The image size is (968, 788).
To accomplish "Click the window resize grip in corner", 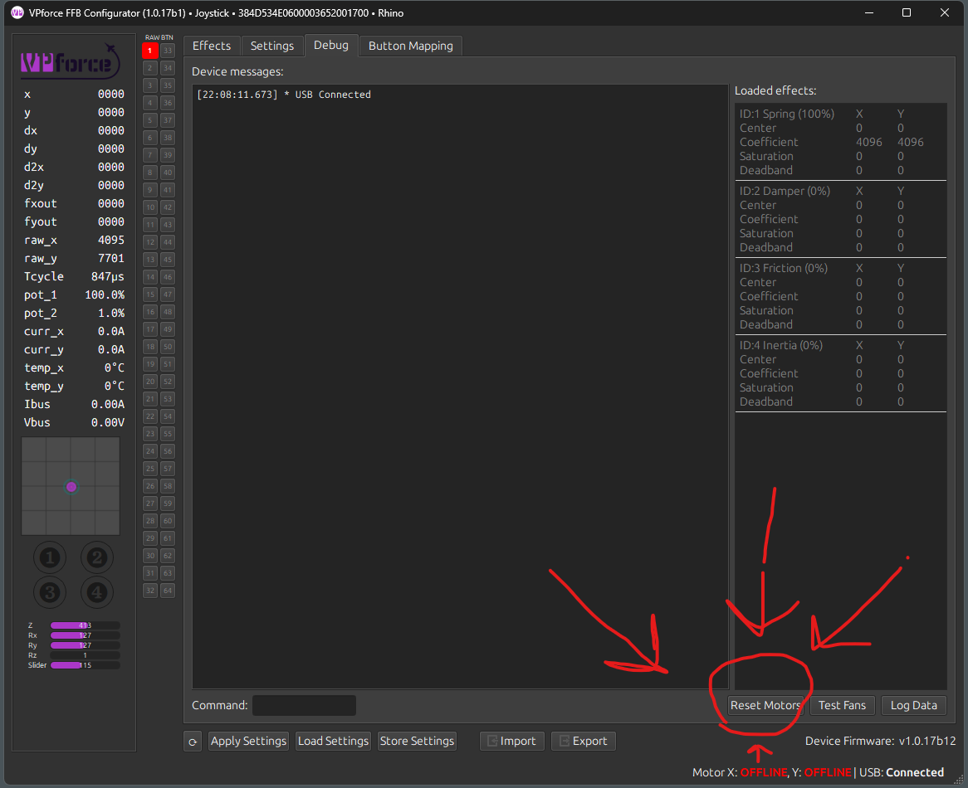I will [x=958, y=780].
